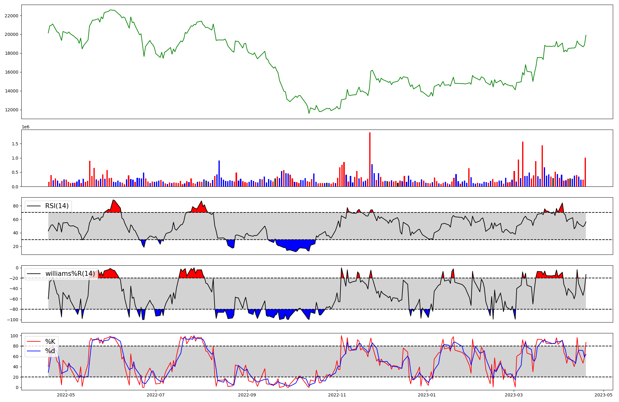Click the RSI(14) legend label
The width and height of the screenshot is (619, 402).
[57, 206]
